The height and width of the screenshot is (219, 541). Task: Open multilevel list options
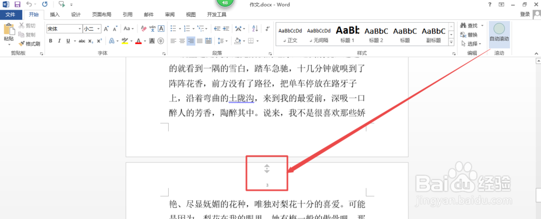[202, 29]
